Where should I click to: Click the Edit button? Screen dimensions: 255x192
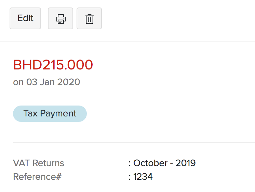pyautogui.click(x=25, y=18)
